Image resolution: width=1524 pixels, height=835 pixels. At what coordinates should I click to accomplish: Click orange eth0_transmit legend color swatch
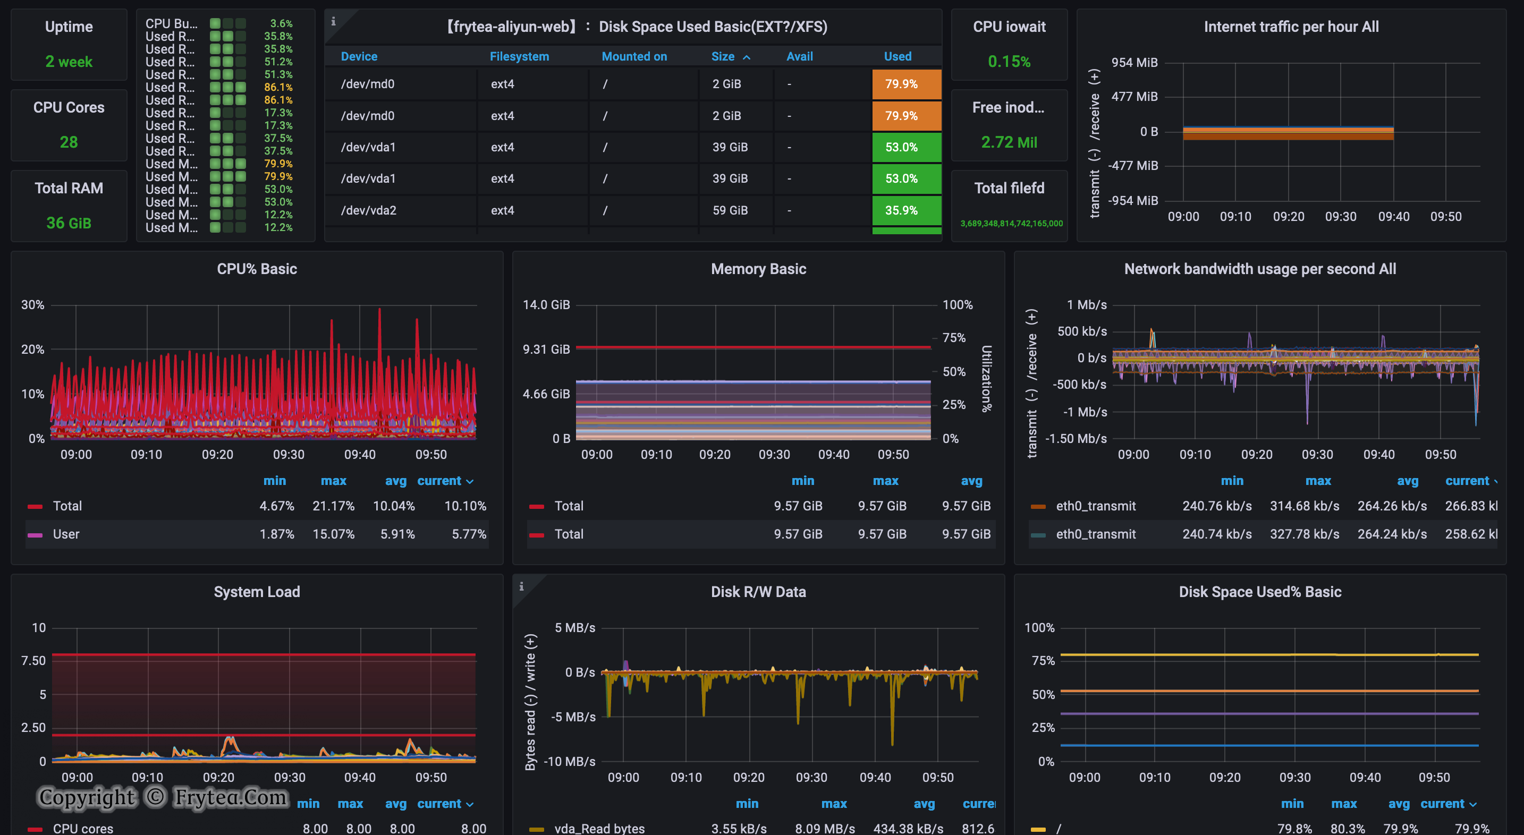pyautogui.click(x=1038, y=506)
